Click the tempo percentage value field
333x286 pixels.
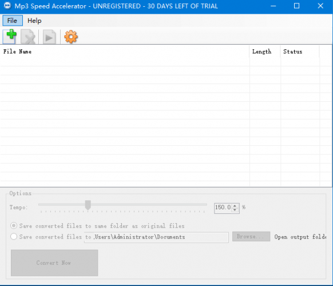coord(223,208)
